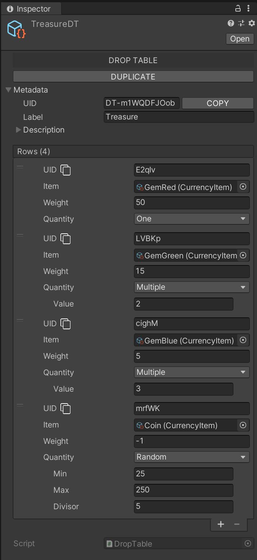Open the component settings gear
This screenshot has width=257, height=560.
(251, 23)
